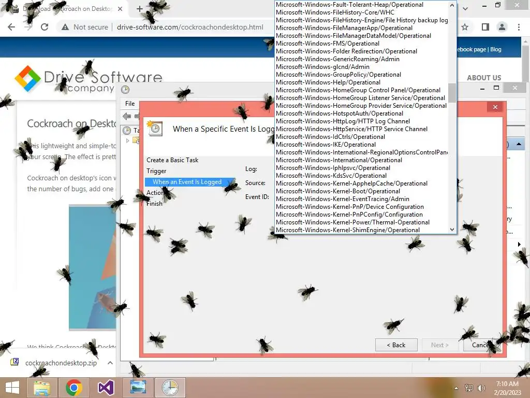Select Kernel-EventTracing/Admin log

click(362, 200)
